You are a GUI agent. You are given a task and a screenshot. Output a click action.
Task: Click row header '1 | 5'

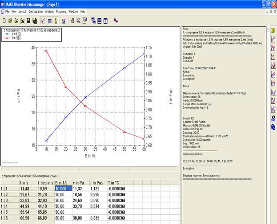10,212
